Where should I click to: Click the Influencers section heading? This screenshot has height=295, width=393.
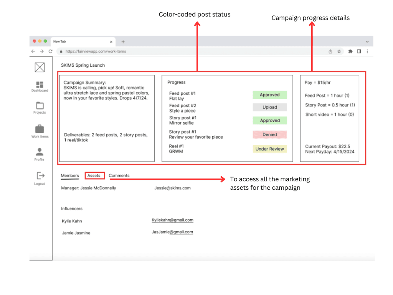click(x=72, y=209)
